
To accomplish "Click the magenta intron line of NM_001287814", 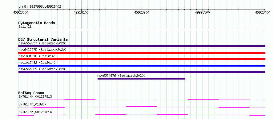I will (x=142, y=115).
